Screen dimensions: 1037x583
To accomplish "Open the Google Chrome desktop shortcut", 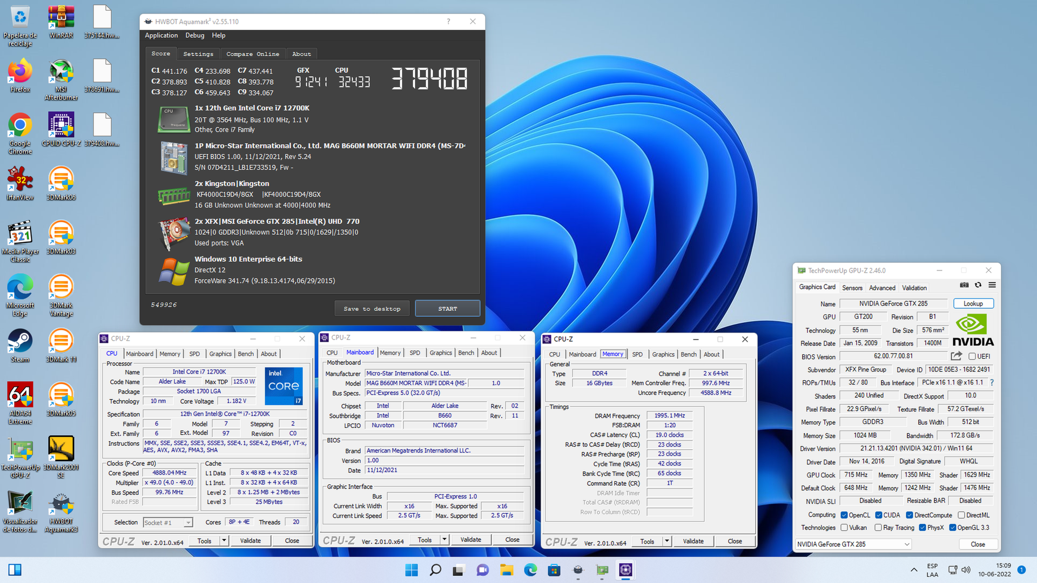I will (x=20, y=134).
